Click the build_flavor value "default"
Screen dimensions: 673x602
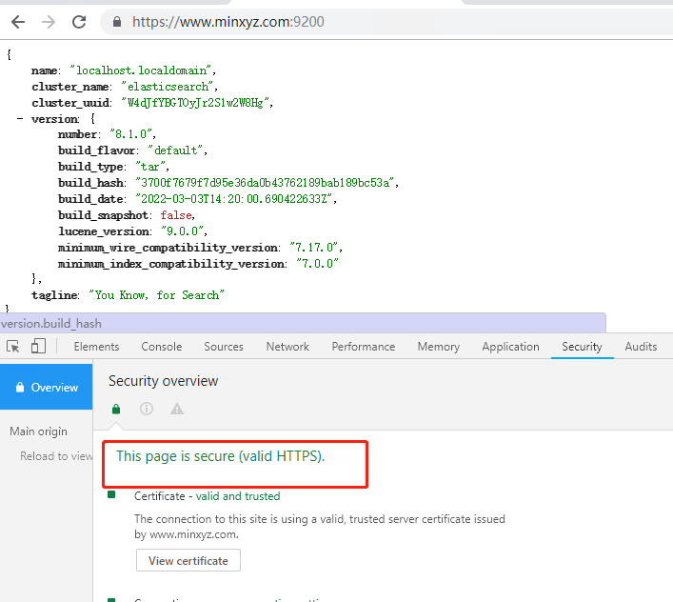(x=175, y=150)
